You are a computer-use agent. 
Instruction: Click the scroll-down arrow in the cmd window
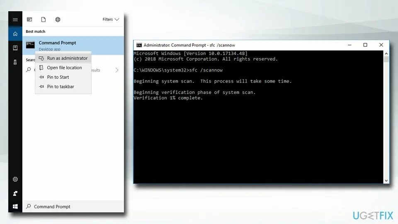point(386,180)
